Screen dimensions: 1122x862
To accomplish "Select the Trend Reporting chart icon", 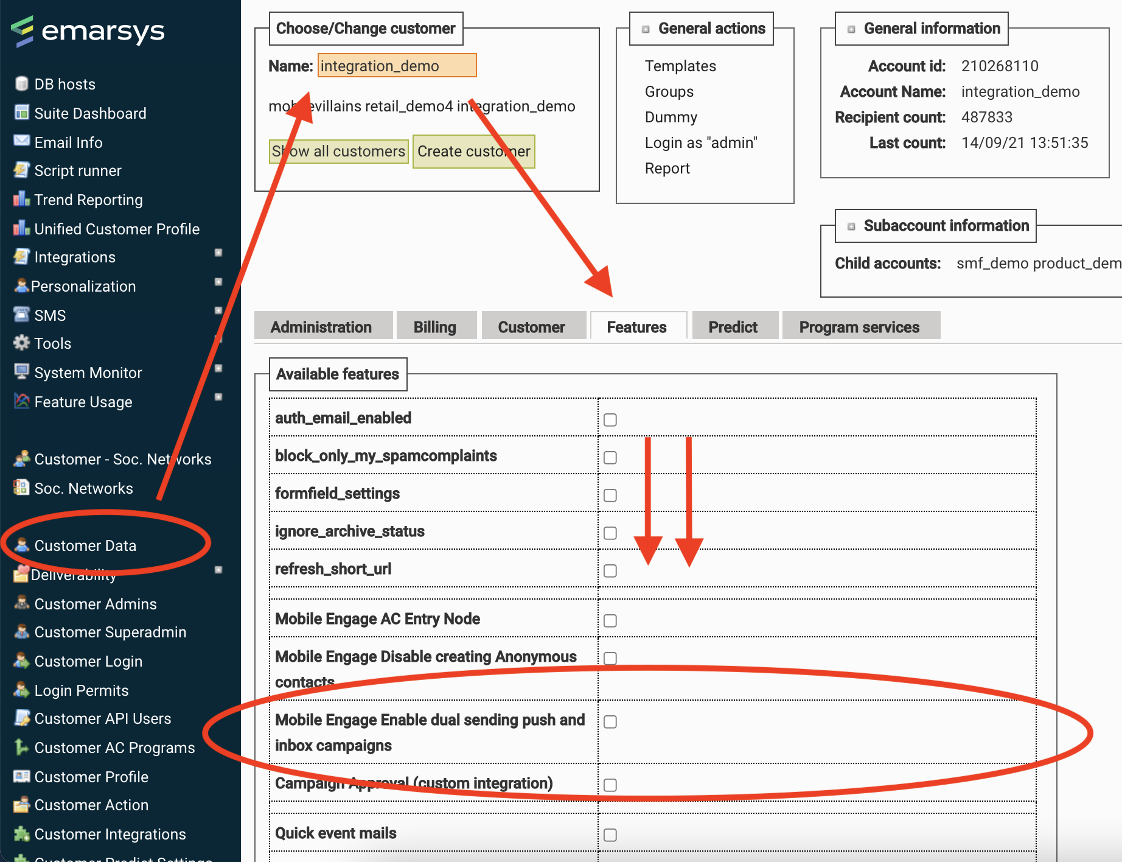I will [21, 199].
